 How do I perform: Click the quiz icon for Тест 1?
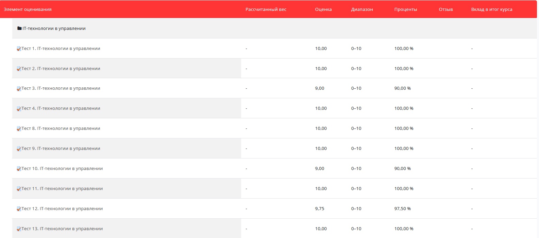coord(19,49)
